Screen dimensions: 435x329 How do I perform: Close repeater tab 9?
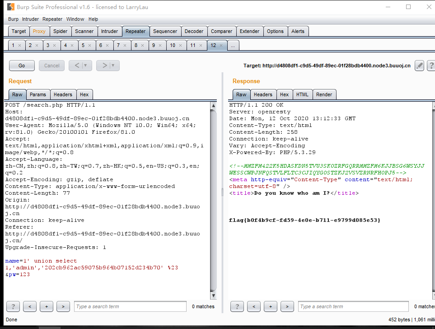click(160, 45)
